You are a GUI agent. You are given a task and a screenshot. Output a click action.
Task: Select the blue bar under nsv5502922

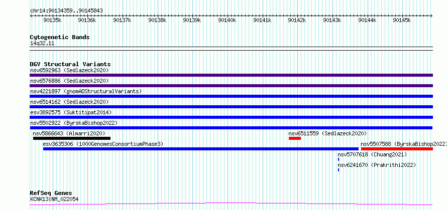click(231, 128)
